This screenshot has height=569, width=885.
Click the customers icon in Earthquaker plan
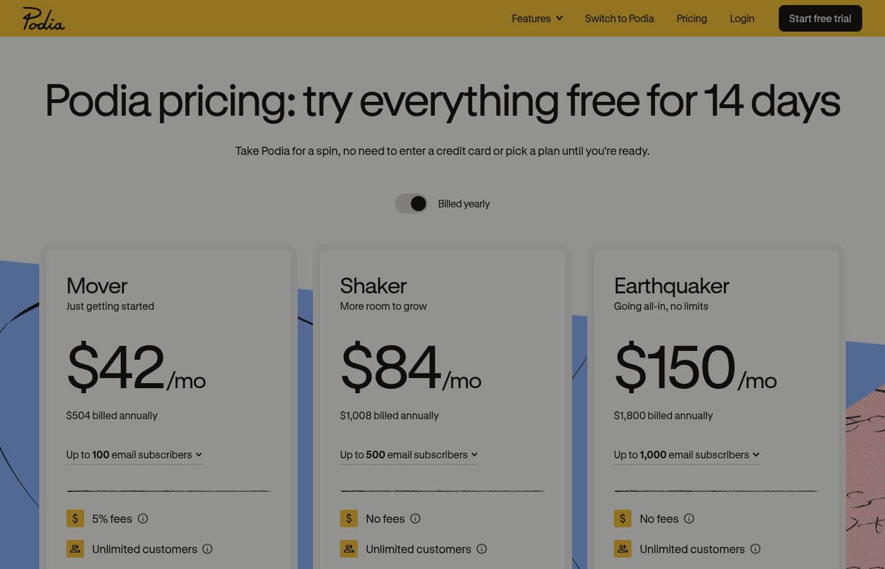pyautogui.click(x=623, y=549)
